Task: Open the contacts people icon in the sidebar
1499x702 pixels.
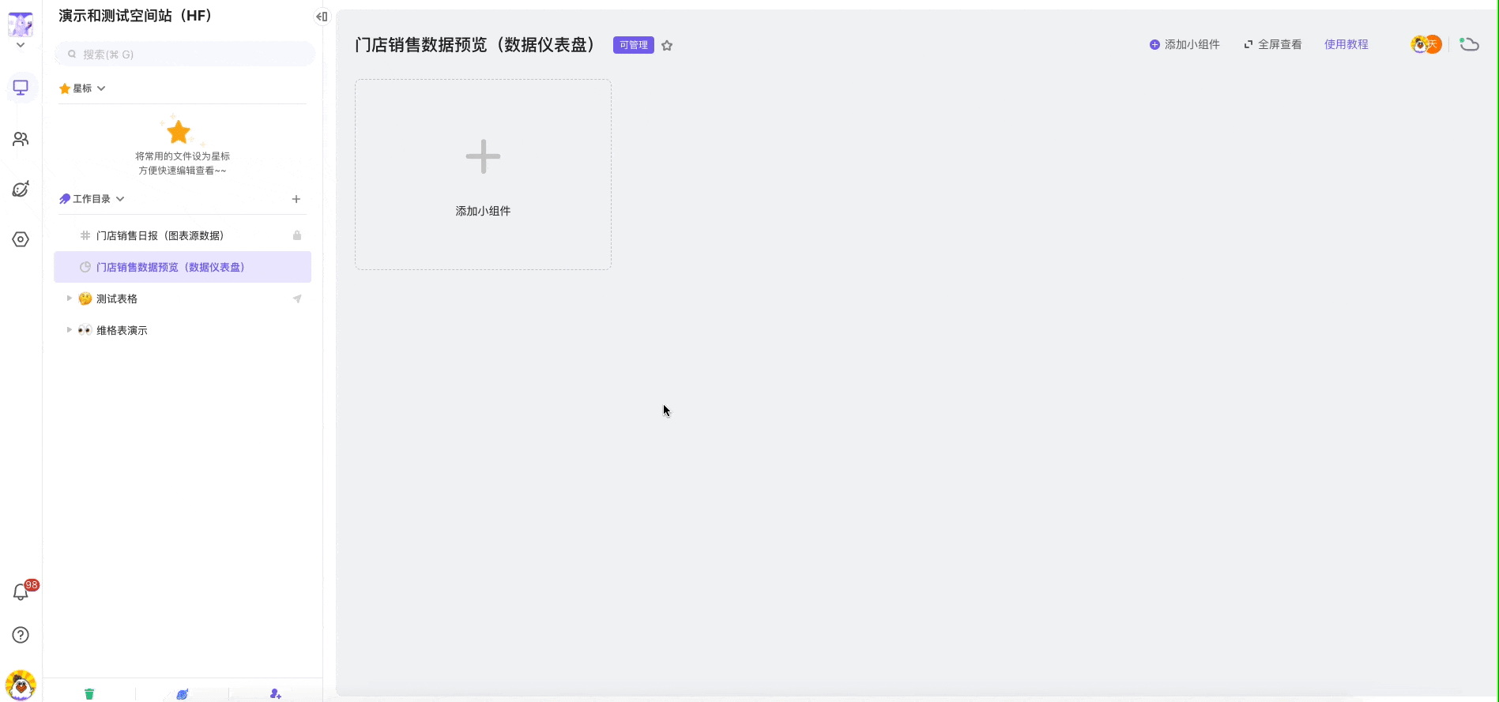Action: 21,139
